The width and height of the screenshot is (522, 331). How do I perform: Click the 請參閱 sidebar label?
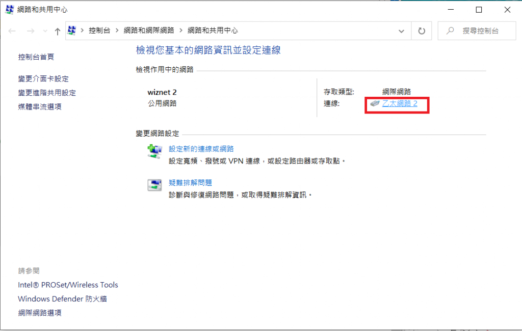(29, 271)
